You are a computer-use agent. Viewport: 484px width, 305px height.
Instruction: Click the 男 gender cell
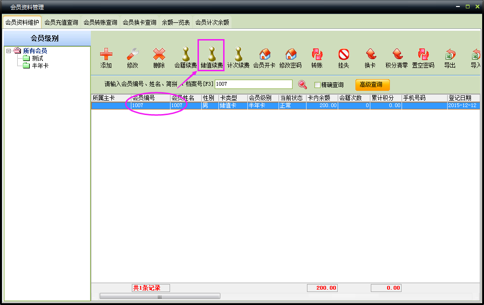coord(210,106)
